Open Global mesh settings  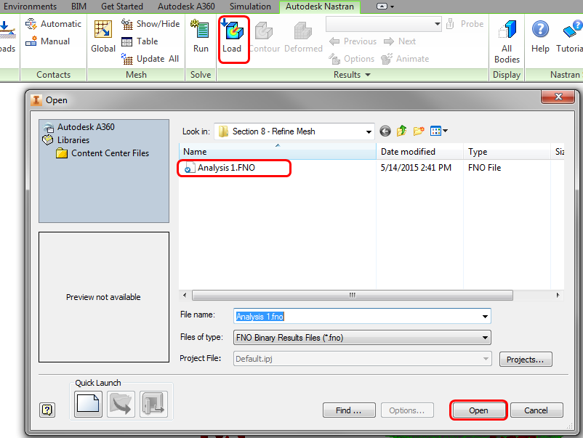click(x=103, y=36)
